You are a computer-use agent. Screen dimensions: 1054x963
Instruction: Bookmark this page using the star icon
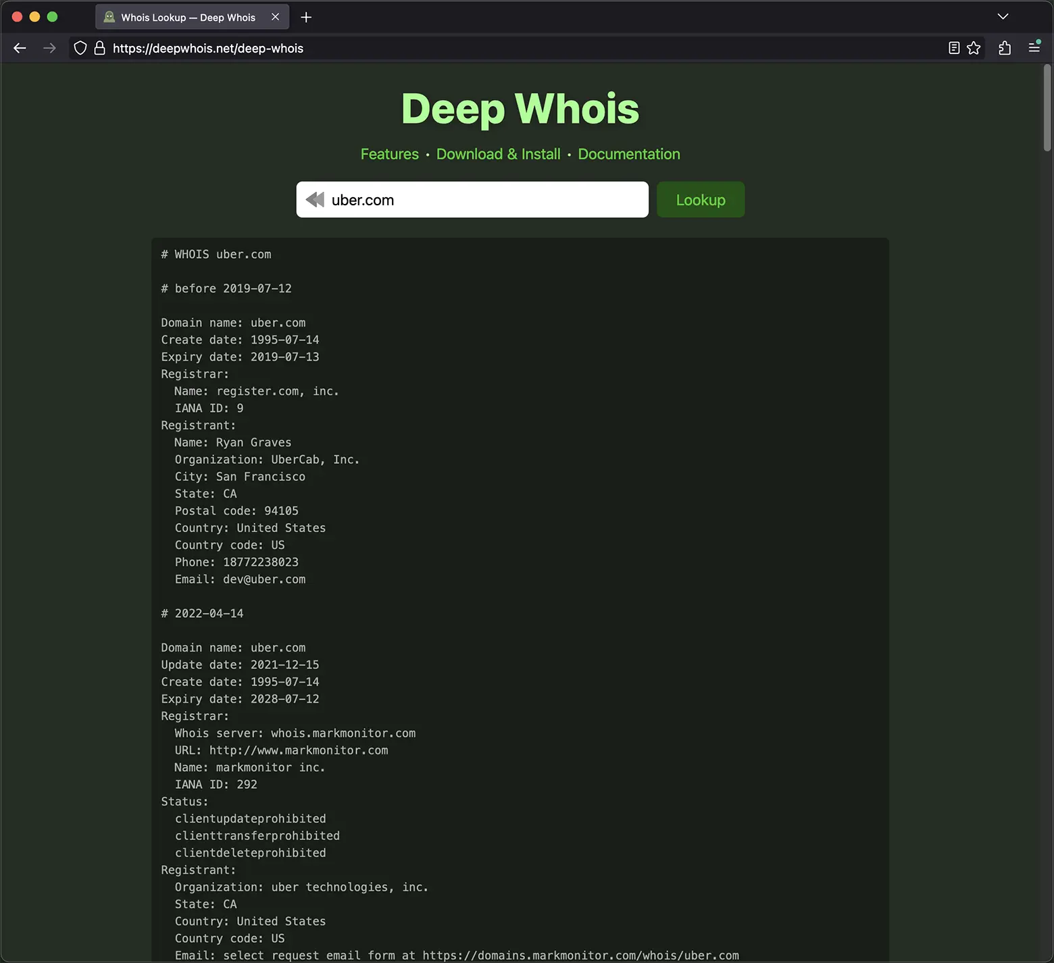click(x=974, y=48)
